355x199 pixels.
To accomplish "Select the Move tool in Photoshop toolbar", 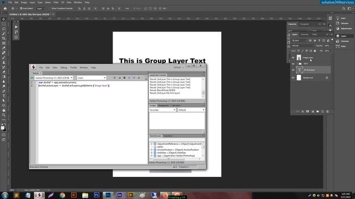I will pyautogui.click(x=4, y=19).
